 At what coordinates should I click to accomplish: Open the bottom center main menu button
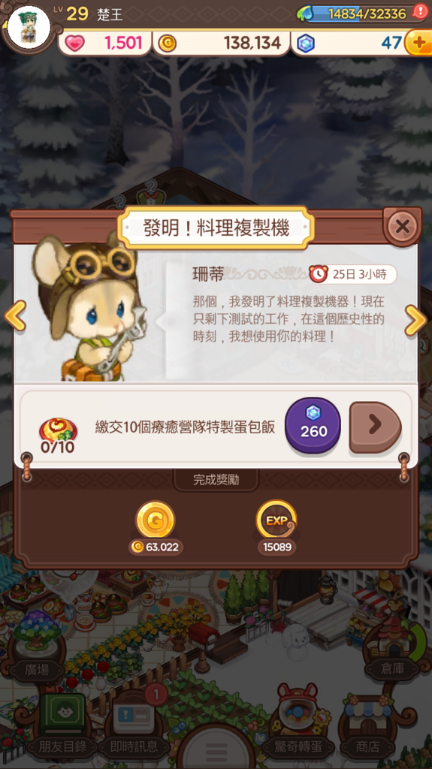click(x=216, y=748)
